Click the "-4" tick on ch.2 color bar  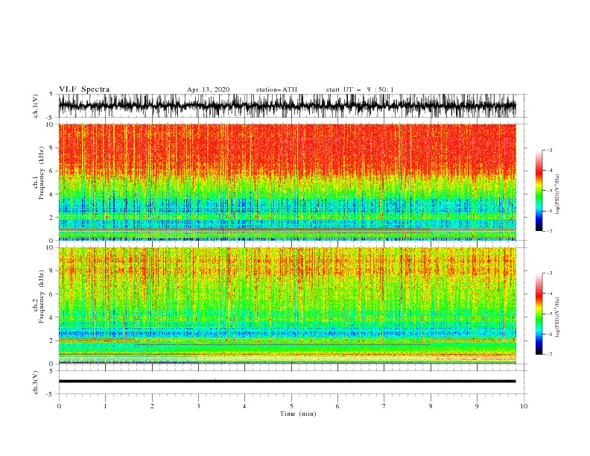pos(550,294)
